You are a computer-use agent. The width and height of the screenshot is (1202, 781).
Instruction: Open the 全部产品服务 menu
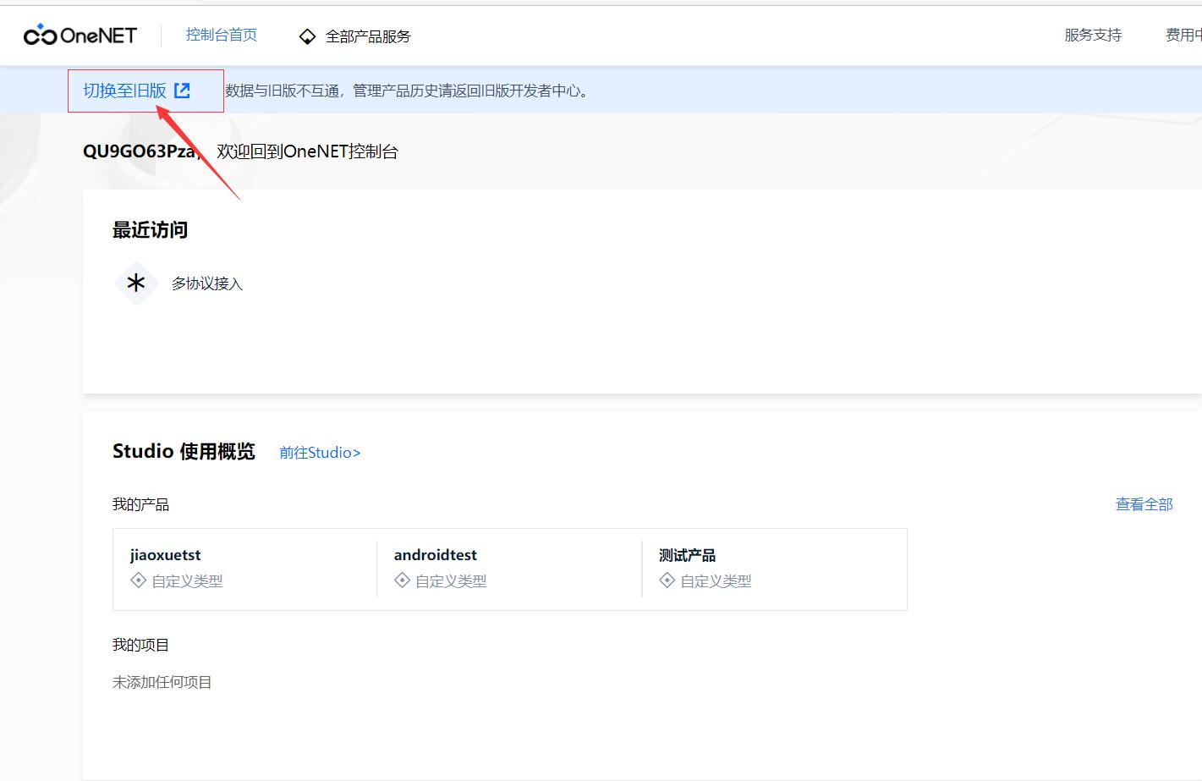click(368, 36)
